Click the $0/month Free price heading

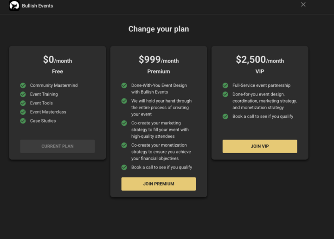(58, 60)
